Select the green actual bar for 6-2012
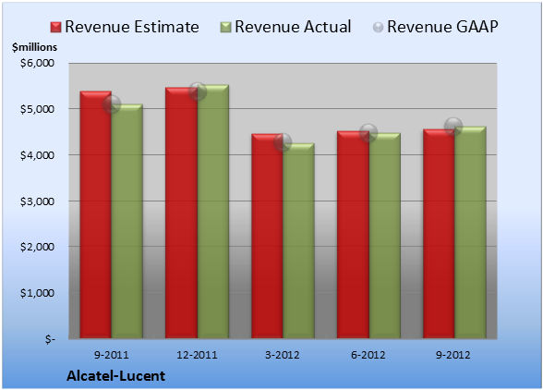543x390 pixels. [384, 236]
